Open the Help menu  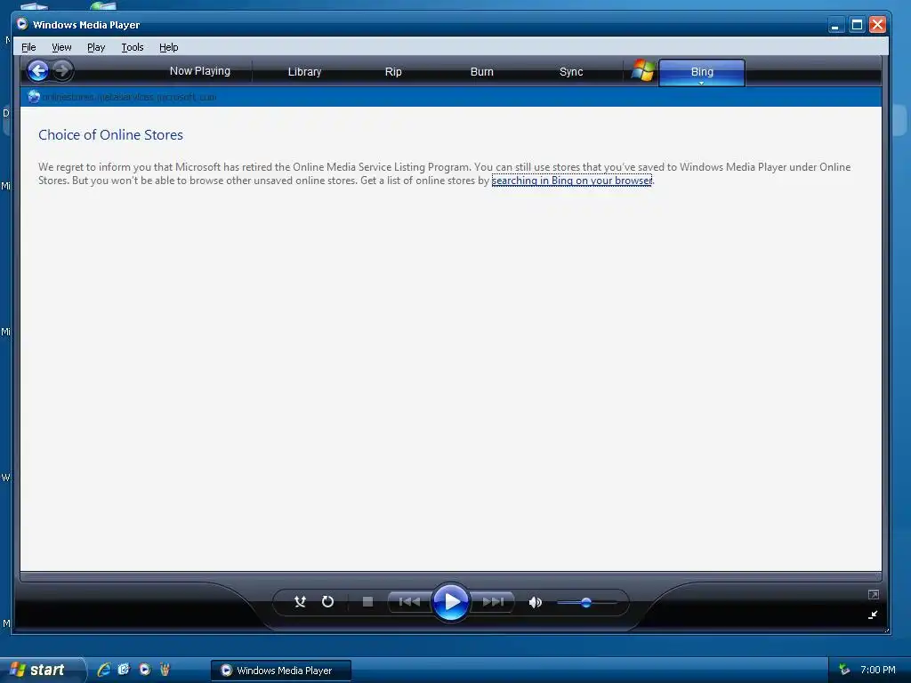click(x=168, y=47)
